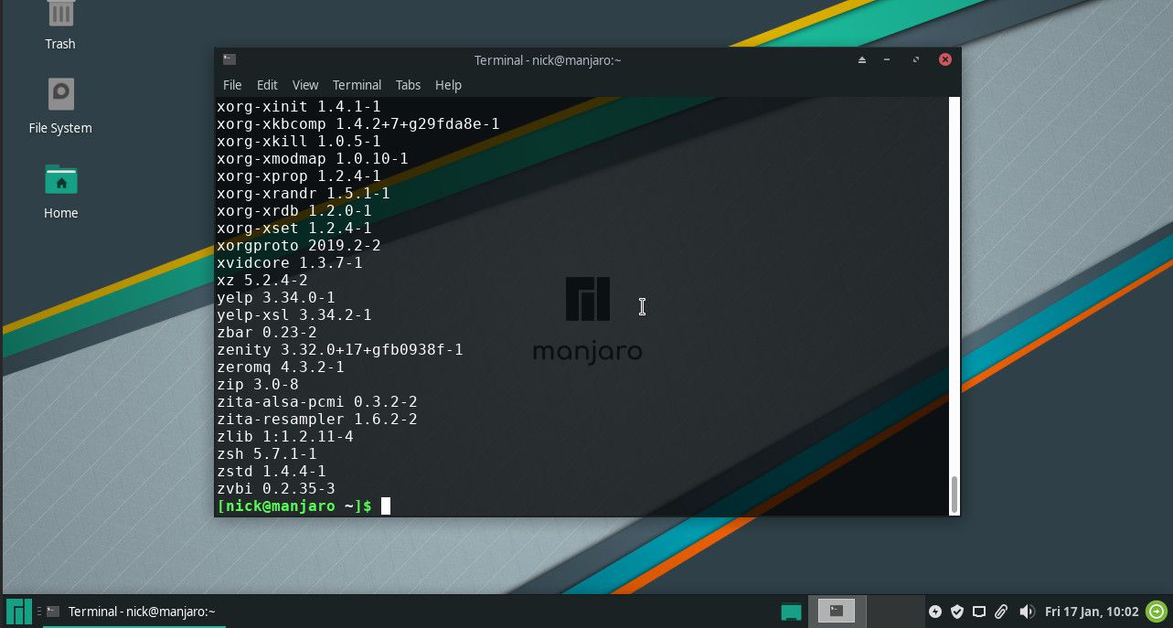Click the line 'zeromq 4.3.2-1'
The height and width of the screenshot is (628, 1173).
click(x=281, y=367)
